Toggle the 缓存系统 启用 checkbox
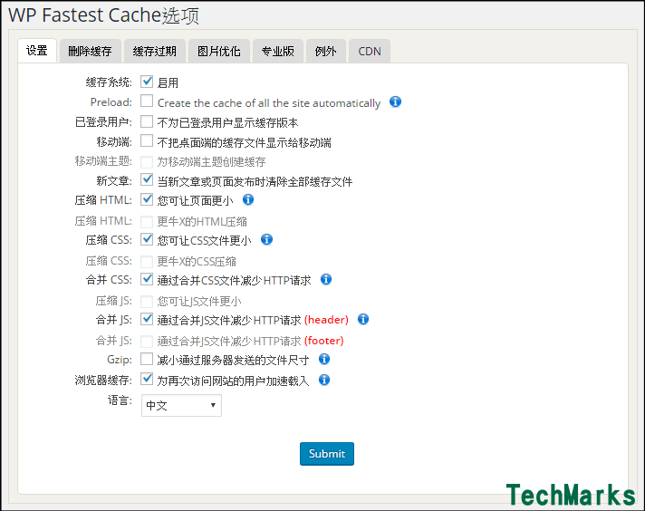This screenshot has height=511, width=645. pyautogui.click(x=147, y=82)
